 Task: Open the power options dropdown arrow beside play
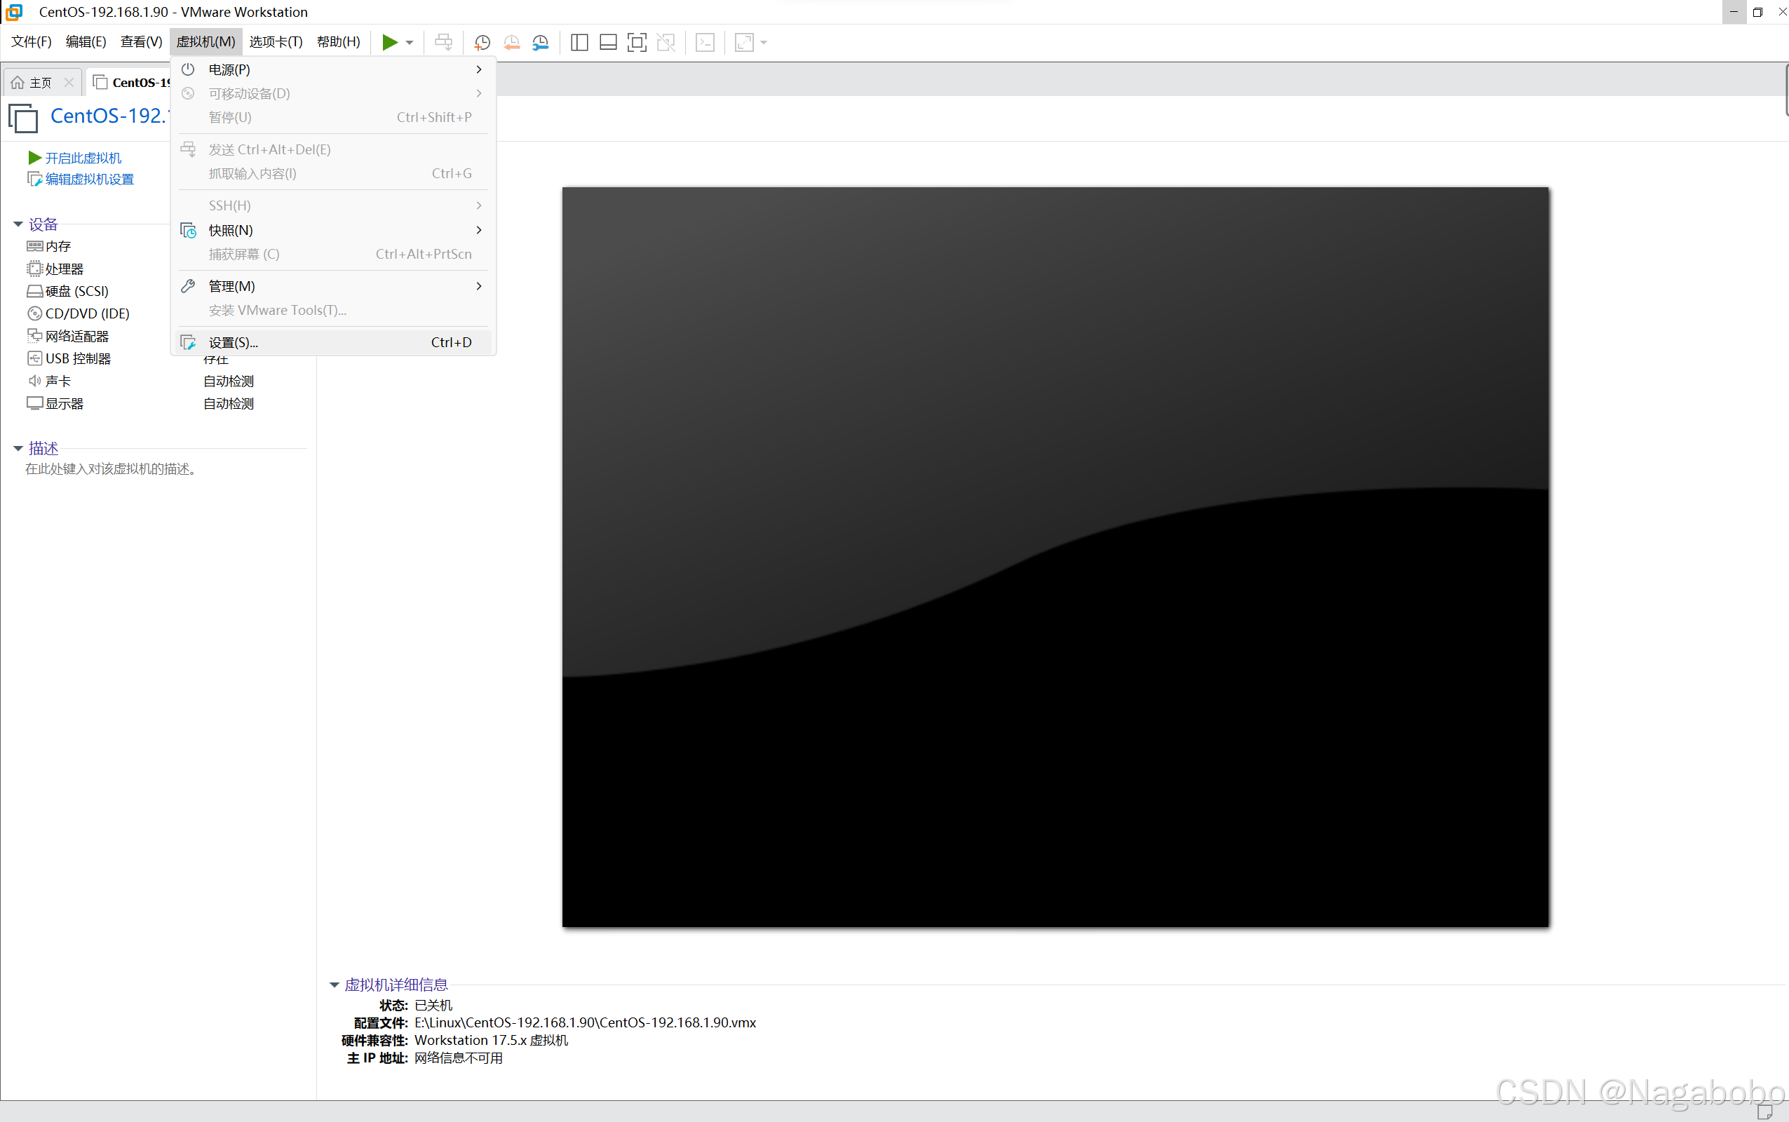click(x=410, y=42)
